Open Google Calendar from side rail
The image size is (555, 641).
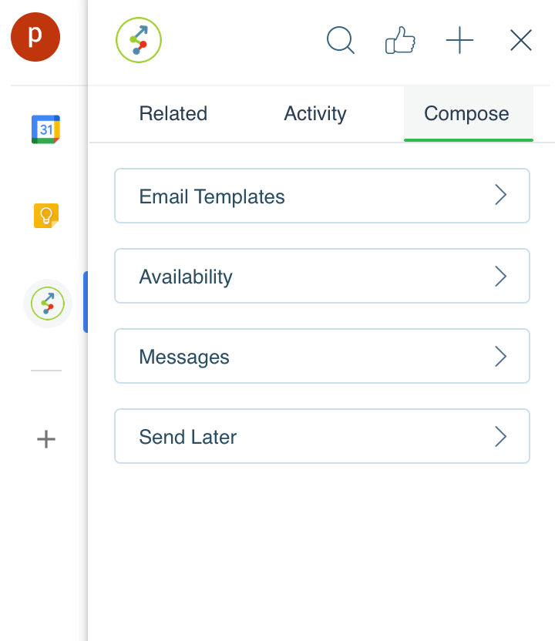(45, 129)
